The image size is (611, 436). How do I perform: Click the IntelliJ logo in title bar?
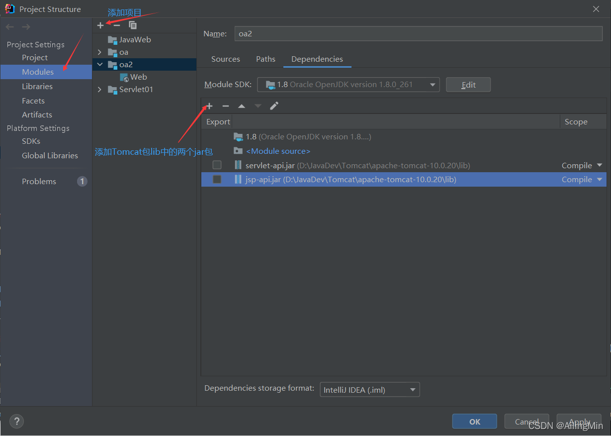(x=9, y=8)
